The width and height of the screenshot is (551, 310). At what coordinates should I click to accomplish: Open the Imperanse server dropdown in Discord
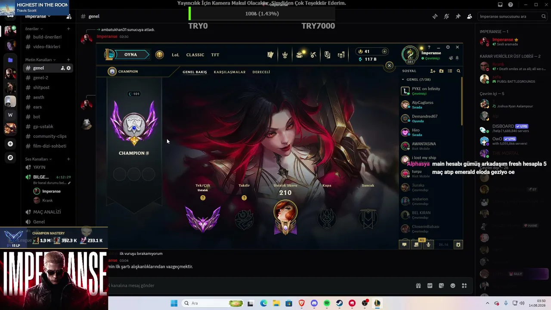pyautogui.click(x=38, y=16)
